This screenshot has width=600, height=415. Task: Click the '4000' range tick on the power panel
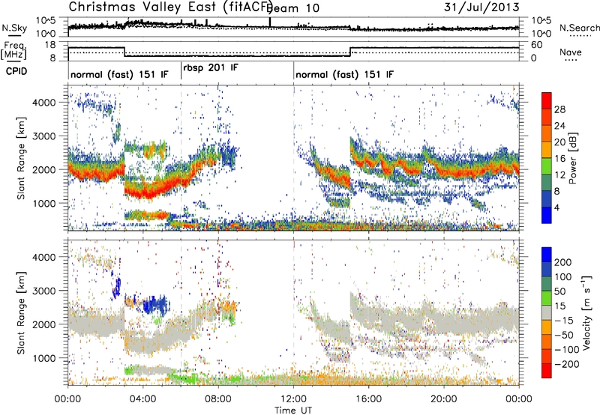[x=43, y=103]
